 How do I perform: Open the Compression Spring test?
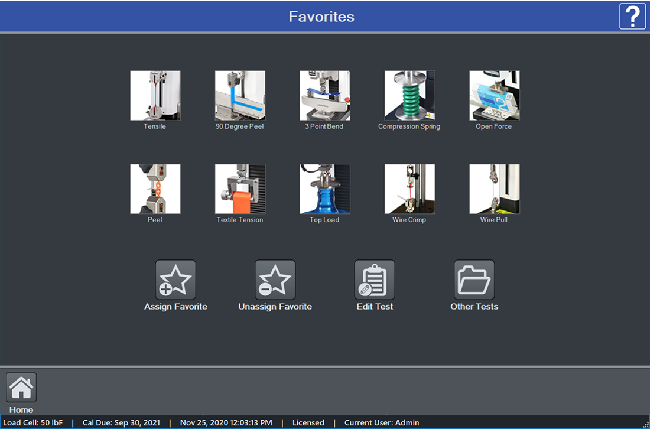point(409,96)
